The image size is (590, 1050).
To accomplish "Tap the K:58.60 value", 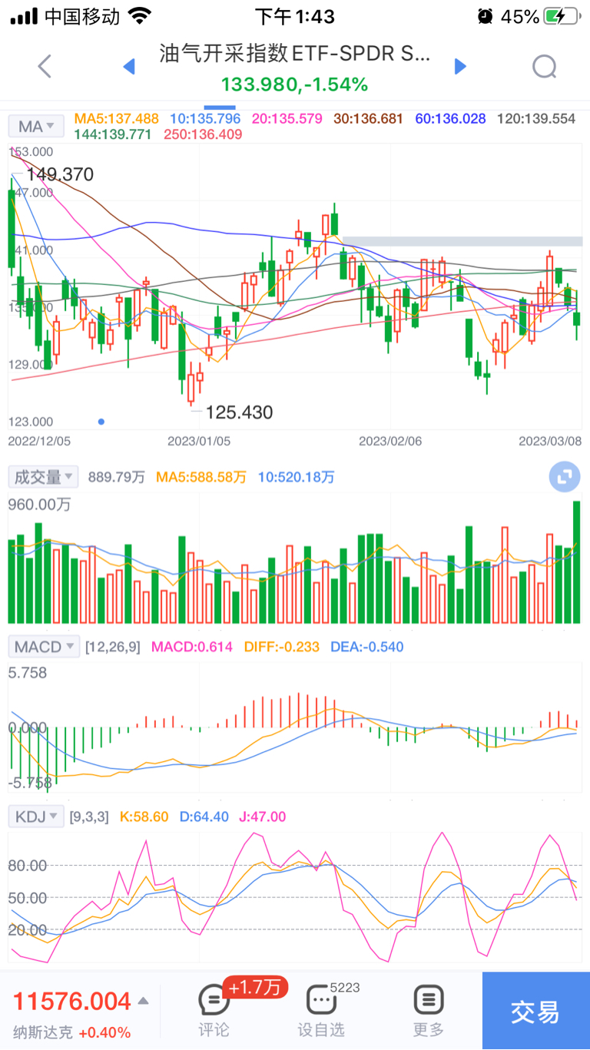I will [144, 816].
